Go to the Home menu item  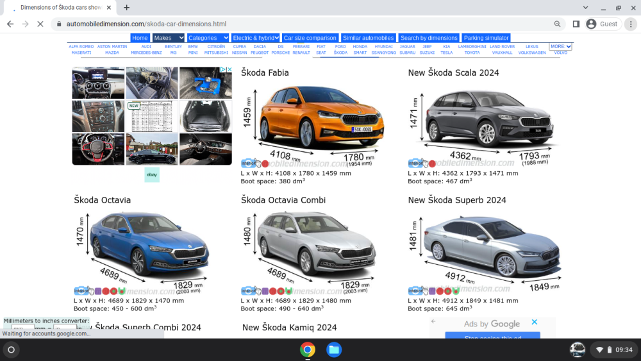[140, 38]
